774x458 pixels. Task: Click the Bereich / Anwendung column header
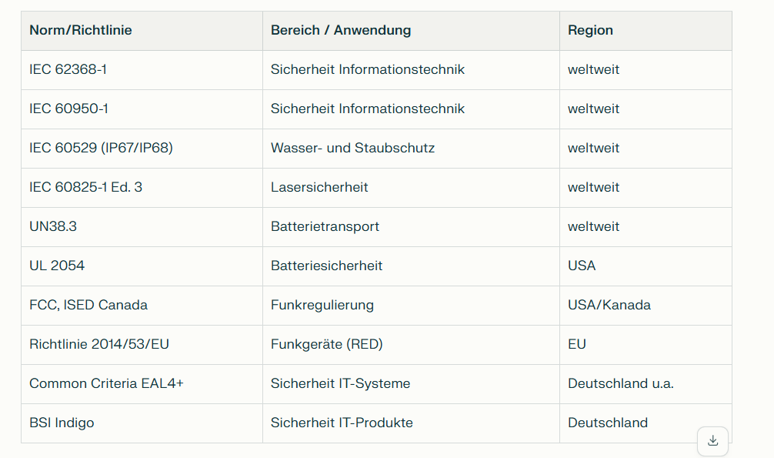click(x=341, y=30)
